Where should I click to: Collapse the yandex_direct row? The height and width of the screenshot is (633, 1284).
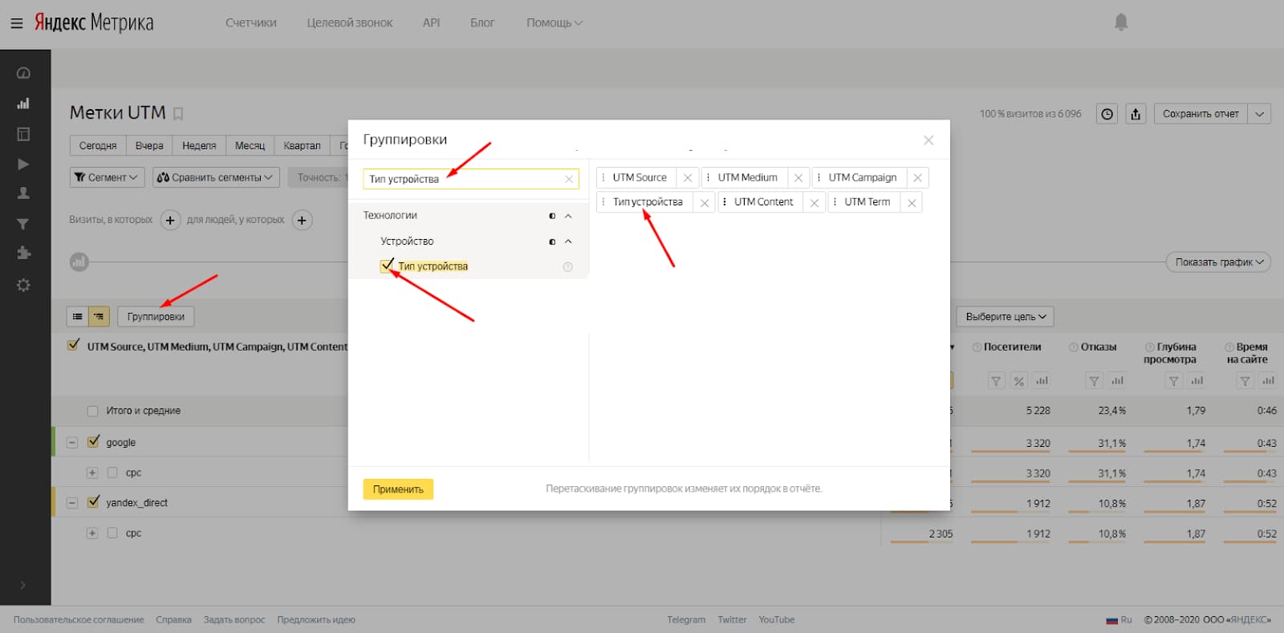tap(72, 503)
